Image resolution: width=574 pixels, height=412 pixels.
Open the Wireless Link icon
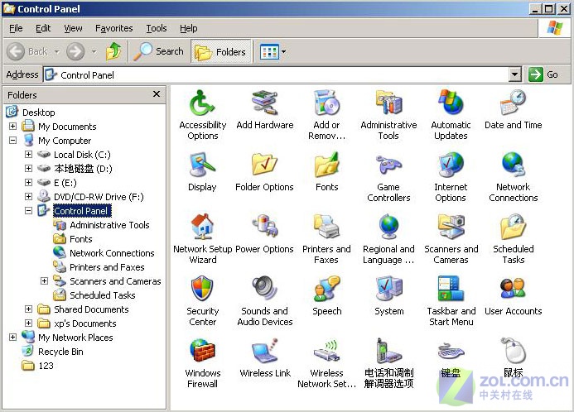coord(265,351)
